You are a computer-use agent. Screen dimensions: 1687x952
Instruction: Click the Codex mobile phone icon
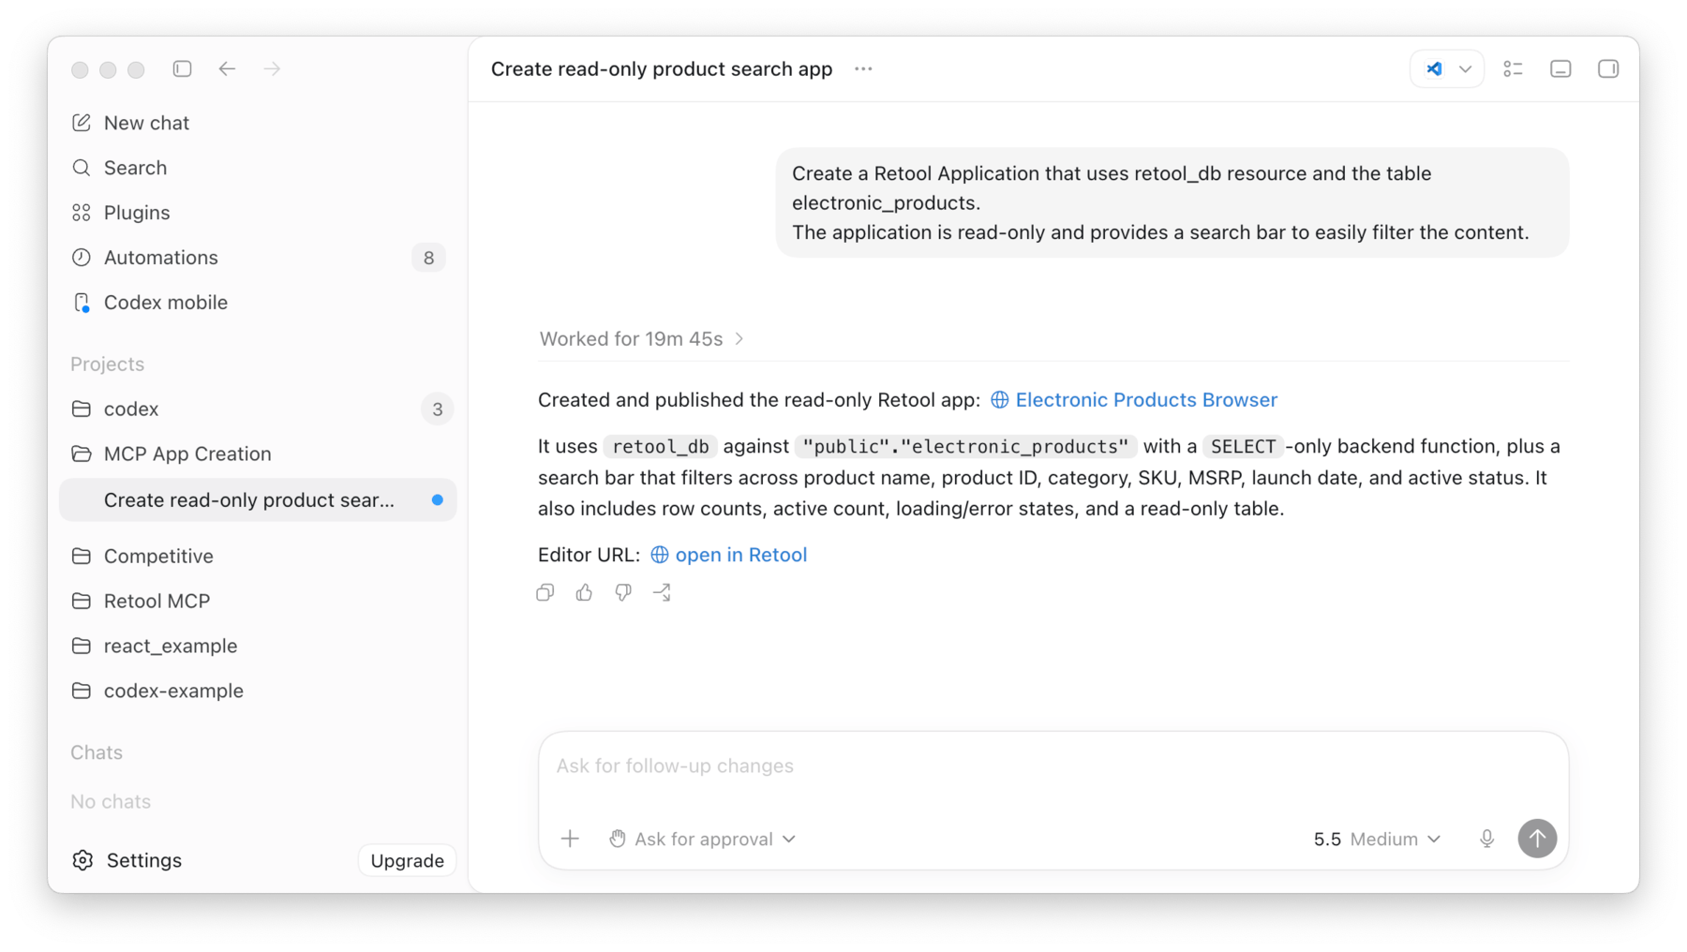click(x=82, y=303)
